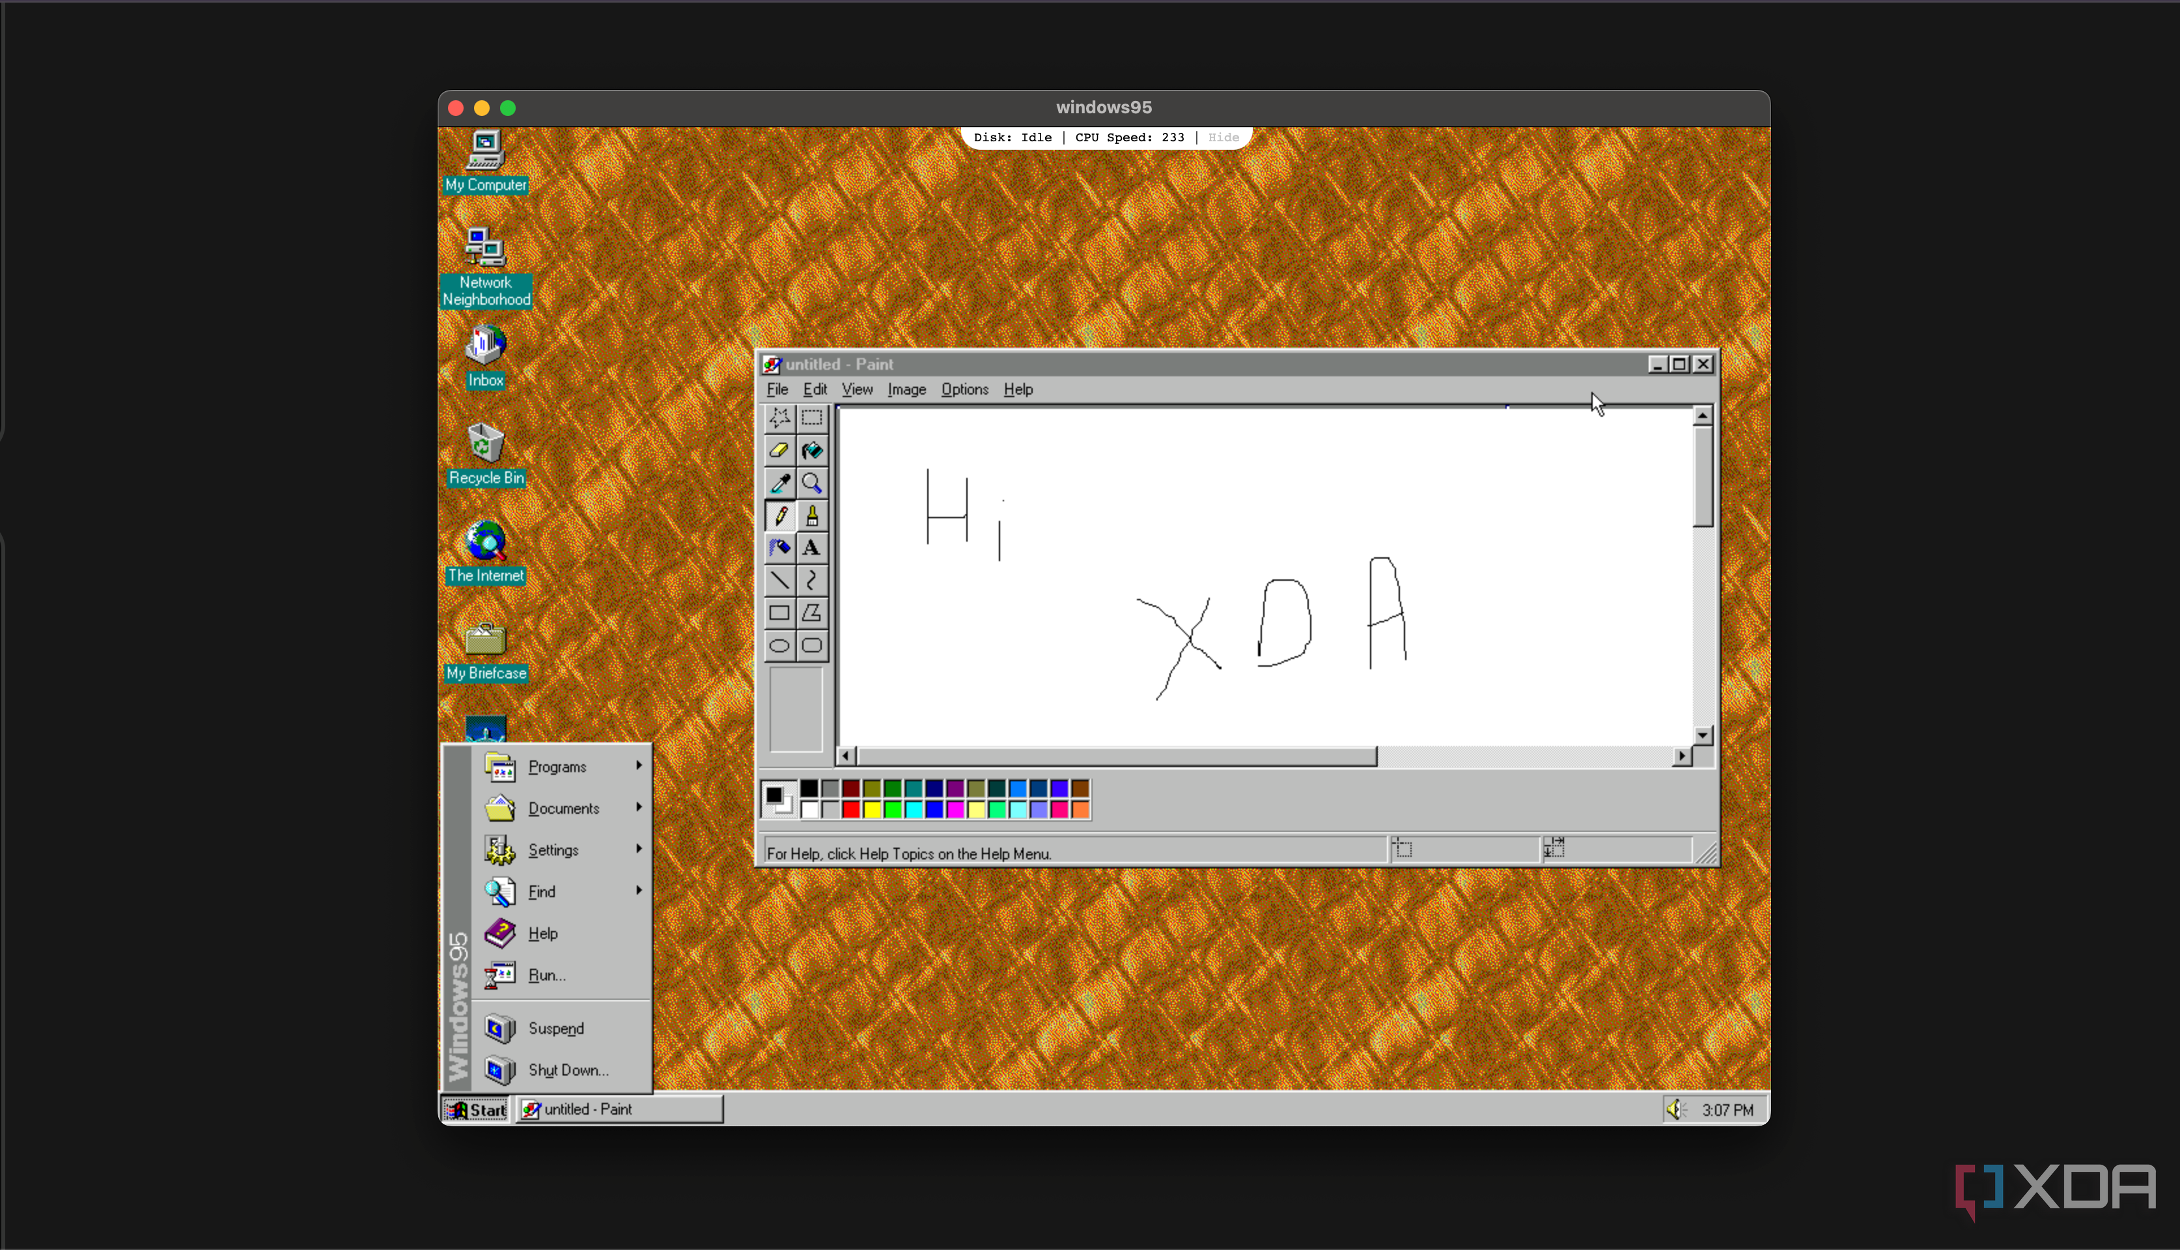
Task: Open the Edit menu
Action: click(x=815, y=390)
